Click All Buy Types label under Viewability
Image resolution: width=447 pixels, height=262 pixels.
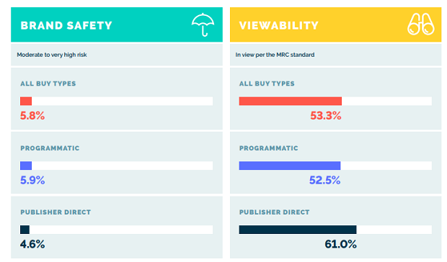coord(267,83)
